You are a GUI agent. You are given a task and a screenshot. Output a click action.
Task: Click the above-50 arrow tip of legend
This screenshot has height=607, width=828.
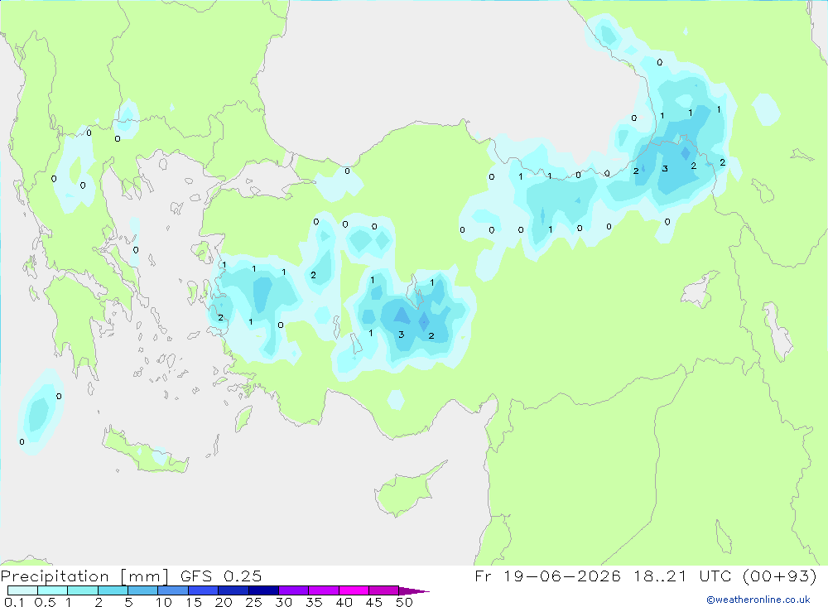point(414,591)
